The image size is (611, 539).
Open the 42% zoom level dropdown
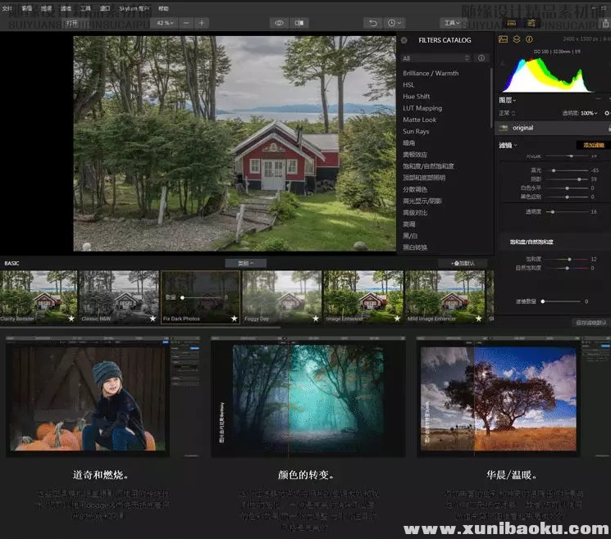(165, 23)
